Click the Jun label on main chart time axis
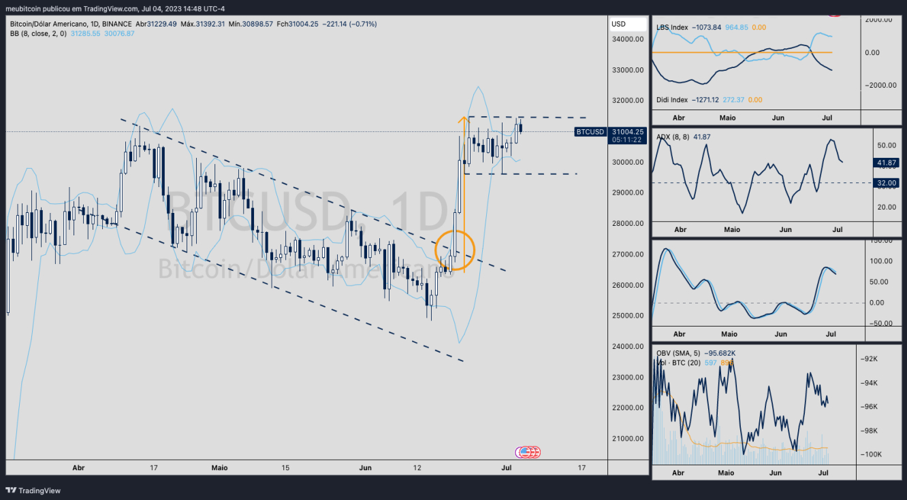Viewport: 907px width, 500px height. pyautogui.click(x=366, y=468)
